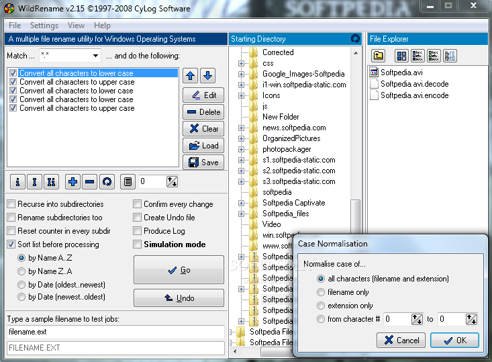Click the Delete job button
Image resolution: width=492 pixels, height=362 pixels.
click(203, 112)
